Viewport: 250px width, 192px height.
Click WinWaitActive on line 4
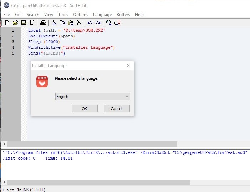(44, 47)
